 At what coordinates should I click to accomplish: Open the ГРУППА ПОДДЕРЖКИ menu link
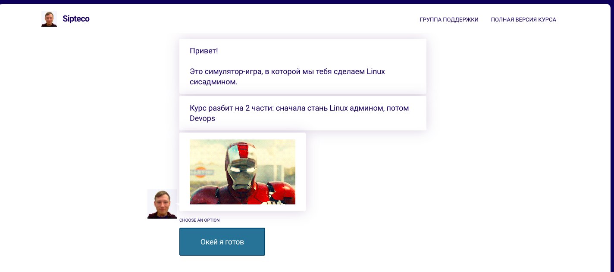coord(449,20)
